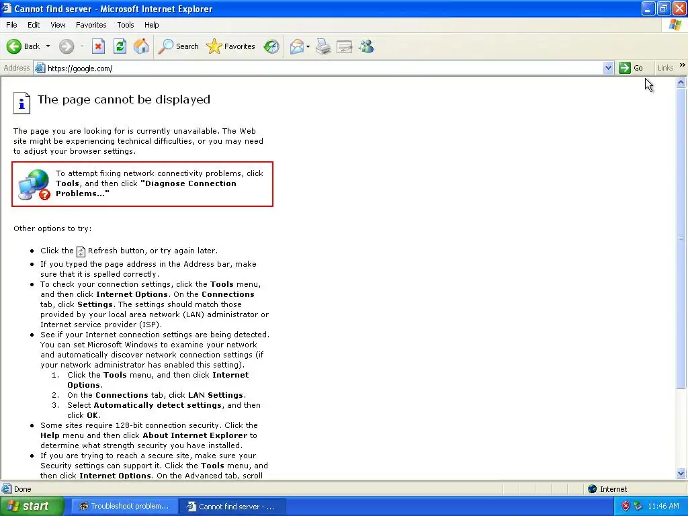
Task: Go to the Home page icon
Action: coord(141,46)
